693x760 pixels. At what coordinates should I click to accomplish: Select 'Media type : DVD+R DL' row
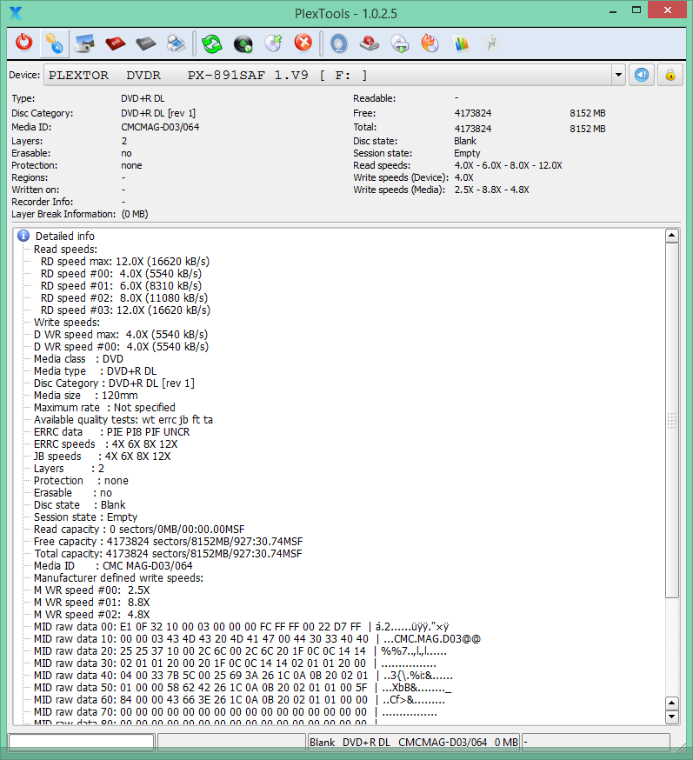[x=95, y=370]
